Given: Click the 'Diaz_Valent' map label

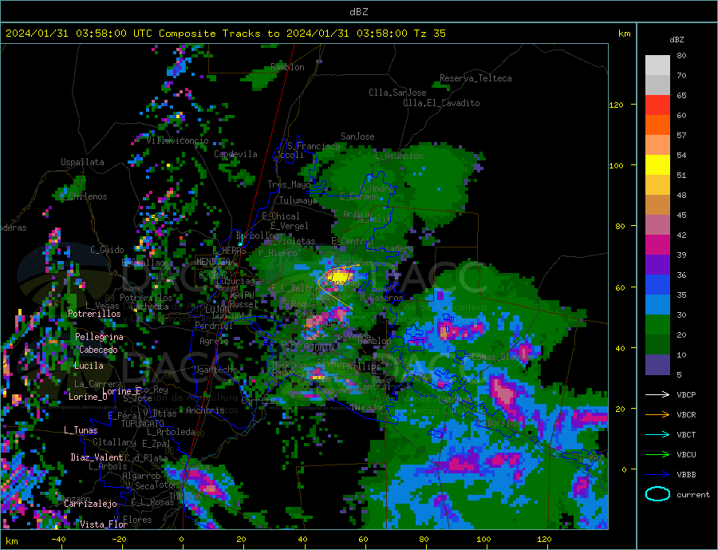Looking at the screenshot, I should pyautogui.click(x=97, y=457).
